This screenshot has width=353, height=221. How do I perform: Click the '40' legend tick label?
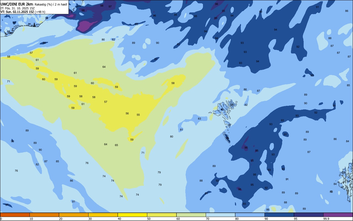(119, 219)
